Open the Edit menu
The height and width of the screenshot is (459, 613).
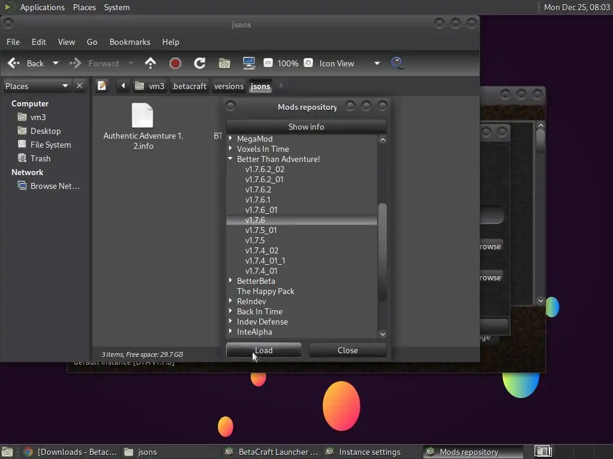pos(39,42)
